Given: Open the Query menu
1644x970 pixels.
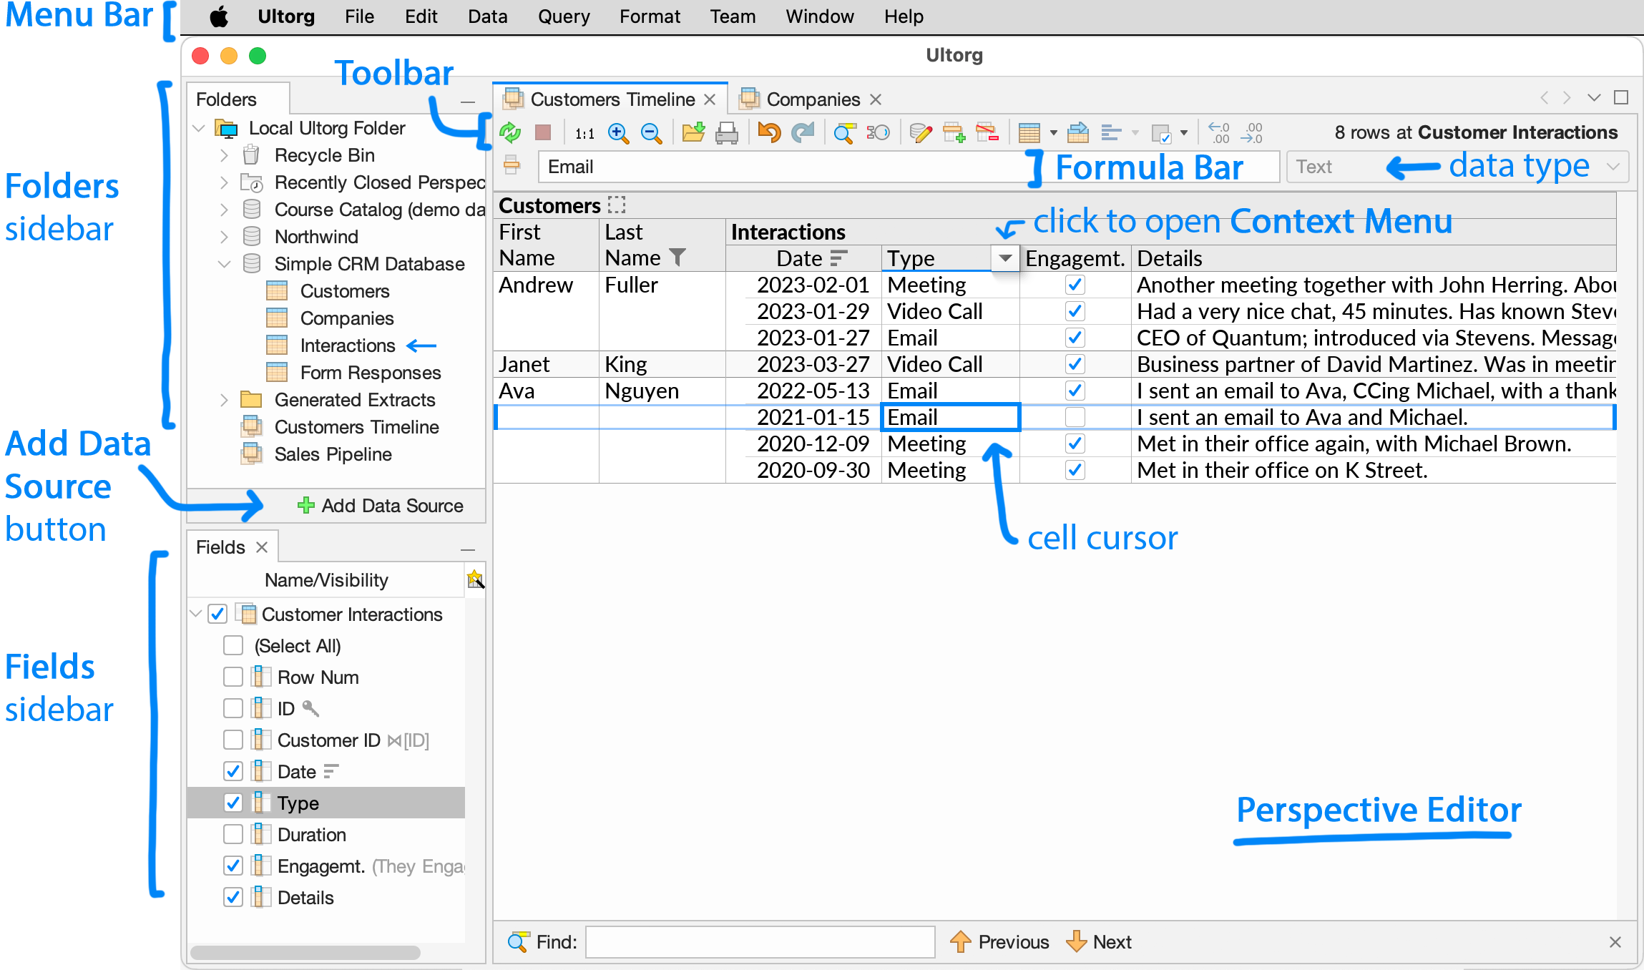Looking at the screenshot, I should click(564, 16).
